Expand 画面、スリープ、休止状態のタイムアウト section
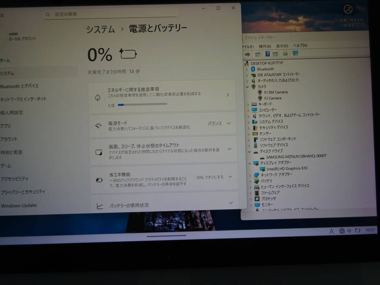This screenshot has height=285, width=380. coord(230,149)
